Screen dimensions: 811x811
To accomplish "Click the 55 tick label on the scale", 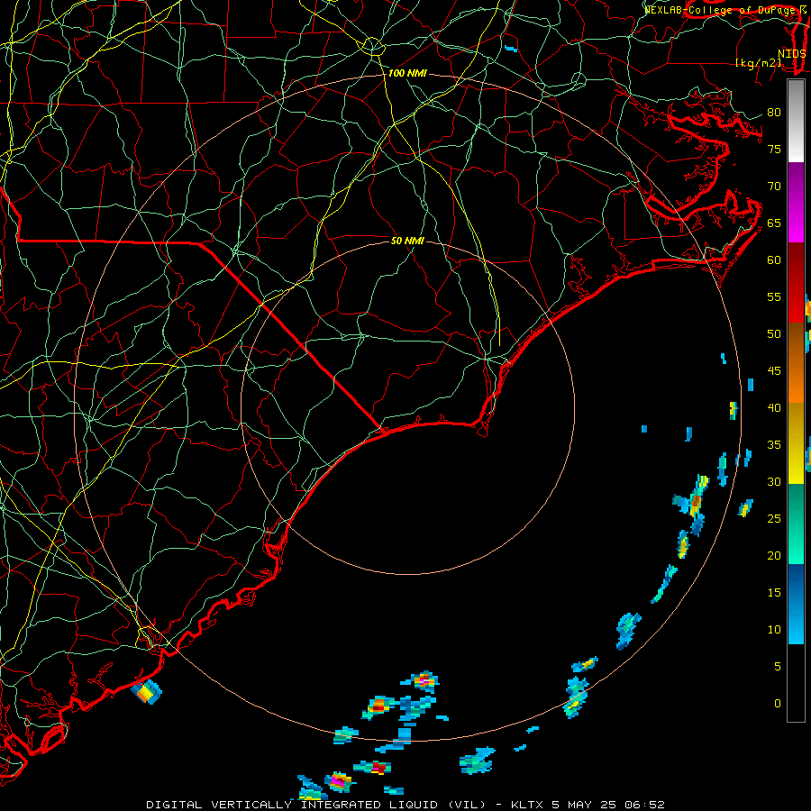I will (774, 296).
